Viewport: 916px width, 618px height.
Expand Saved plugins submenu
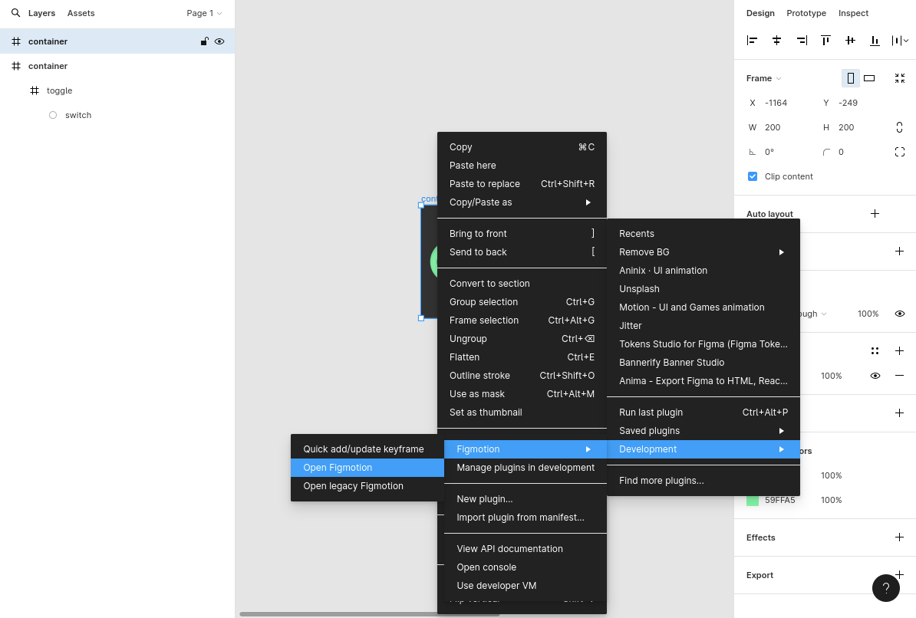[x=703, y=430]
